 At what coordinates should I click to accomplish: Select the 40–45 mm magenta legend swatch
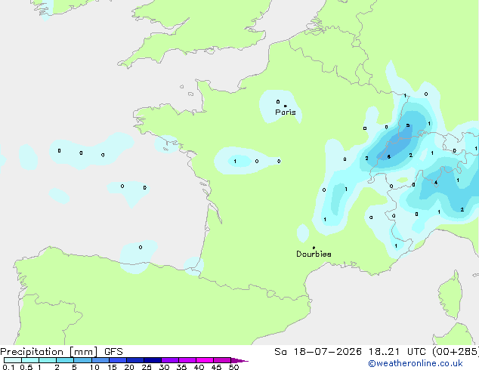click(x=205, y=360)
